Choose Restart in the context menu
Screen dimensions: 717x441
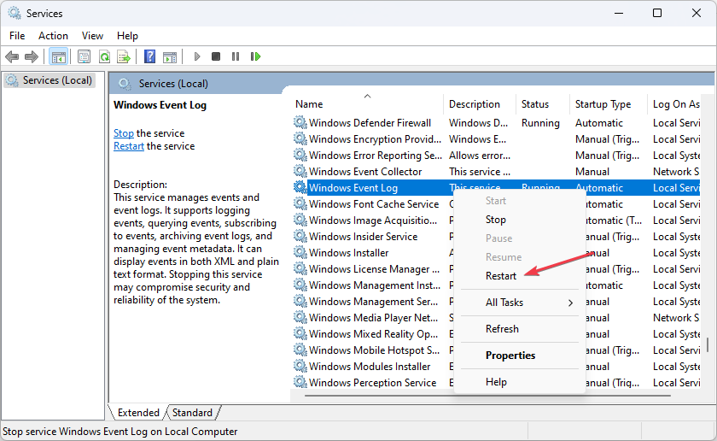(x=501, y=276)
